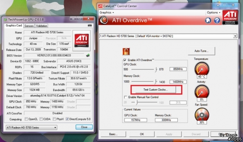Click the Basic button in Catalyst
Screen dimensions: 243x142
[x=113, y=134]
